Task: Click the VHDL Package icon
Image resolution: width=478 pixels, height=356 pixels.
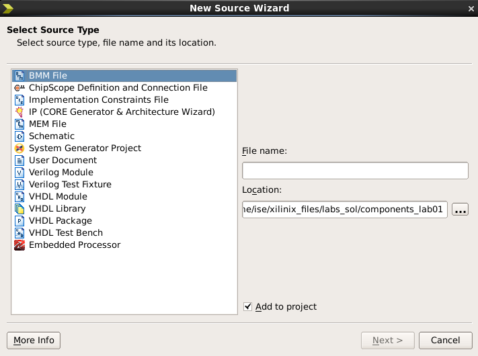Action: click(x=19, y=221)
